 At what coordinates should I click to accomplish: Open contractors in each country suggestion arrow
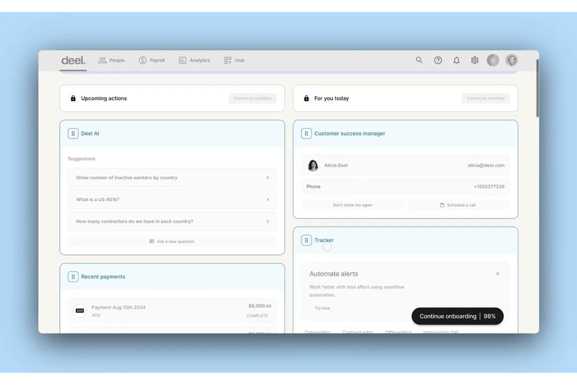(x=268, y=221)
